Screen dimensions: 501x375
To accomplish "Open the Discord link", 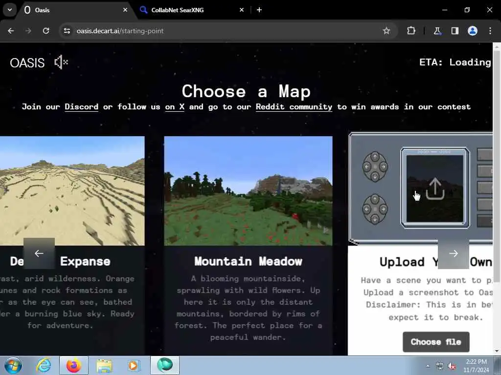I will point(82,107).
